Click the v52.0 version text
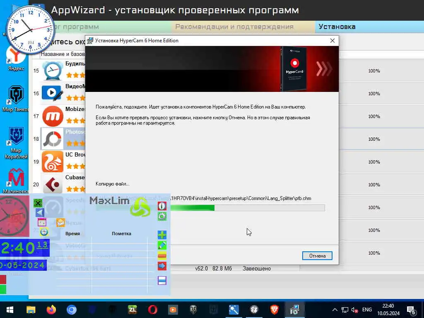 point(202,268)
